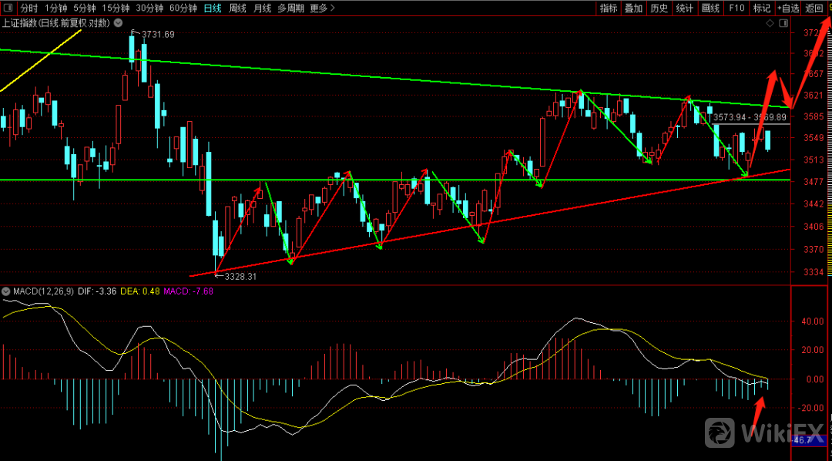Expand the 更多 periods list
The height and width of the screenshot is (461, 832).
pyautogui.click(x=322, y=8)
